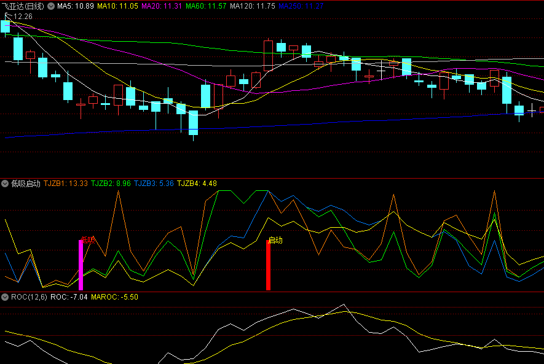
Task: Select the MA20: 11.31 label
Action: click(162, 6)
